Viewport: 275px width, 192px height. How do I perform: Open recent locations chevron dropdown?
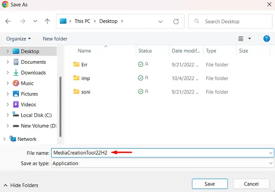[35, 21]
